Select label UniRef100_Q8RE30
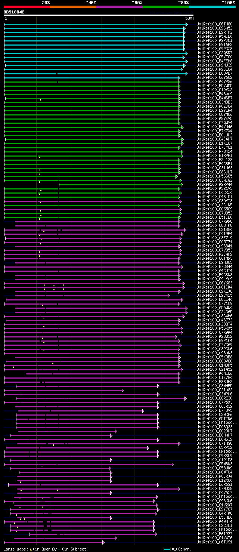This screenshot has width=239, height=552. (x=214, y=398)
